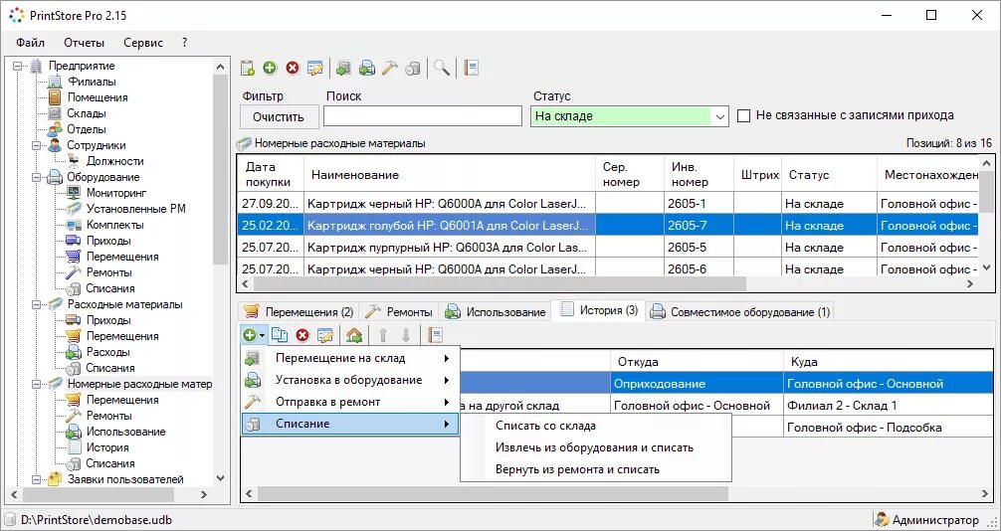Collapse Номерные расходные матер tree node
The width and height of the screenshot is (1001, 531).
tap(37, 384)
